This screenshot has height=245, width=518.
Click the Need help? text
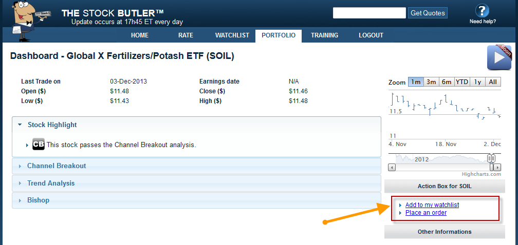483,22
